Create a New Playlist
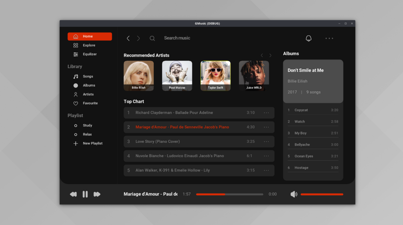This screenshot has width=403, height=225. click(x=93, y=143)
